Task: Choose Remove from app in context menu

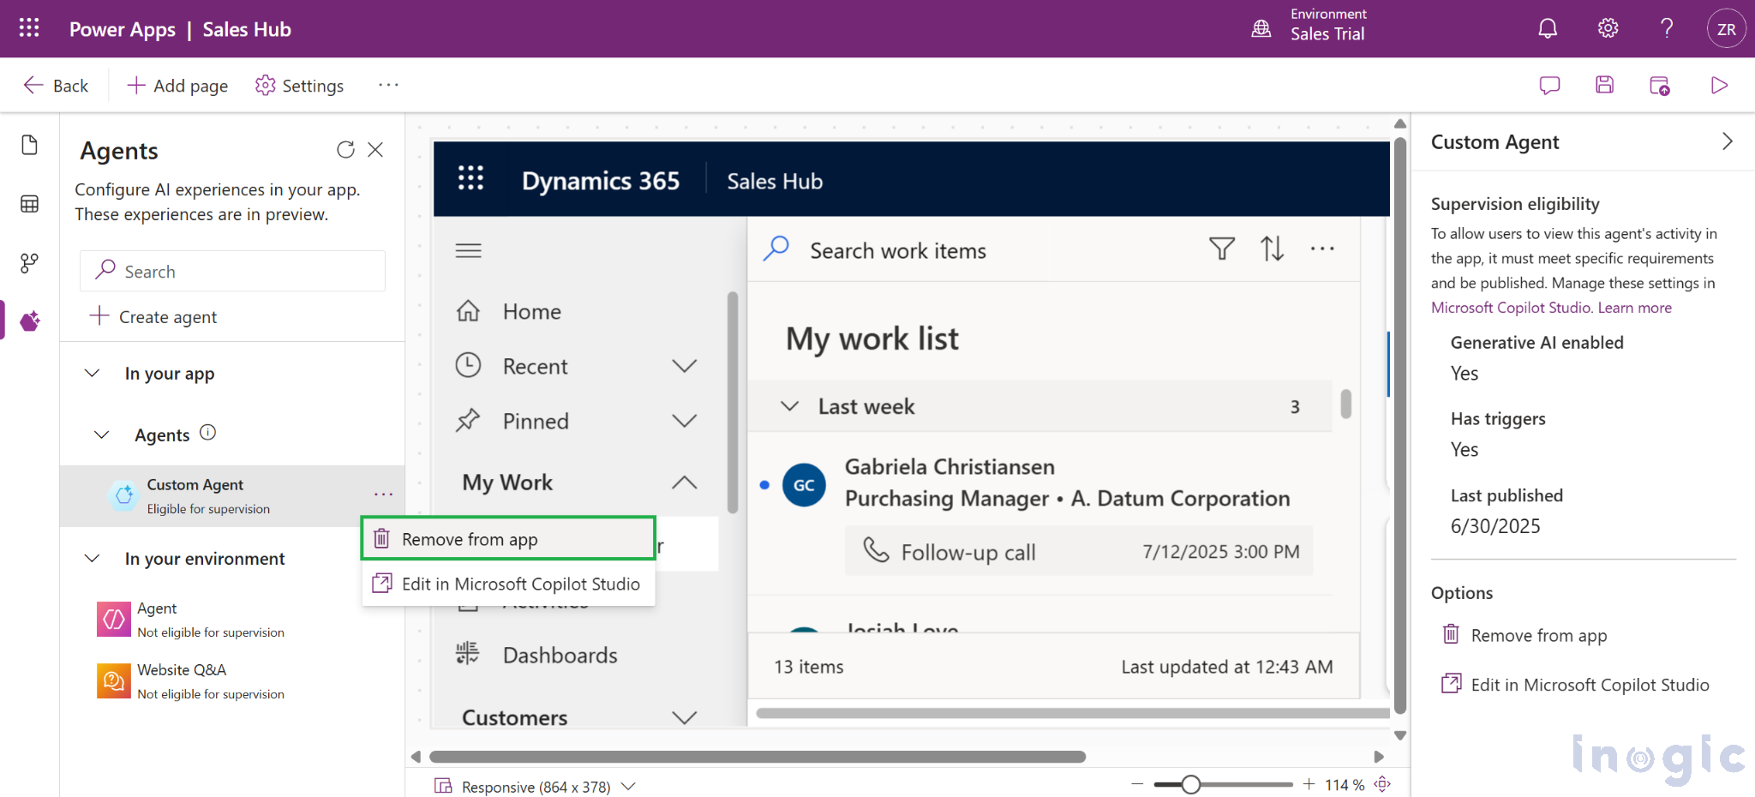Action: [508, 539]
